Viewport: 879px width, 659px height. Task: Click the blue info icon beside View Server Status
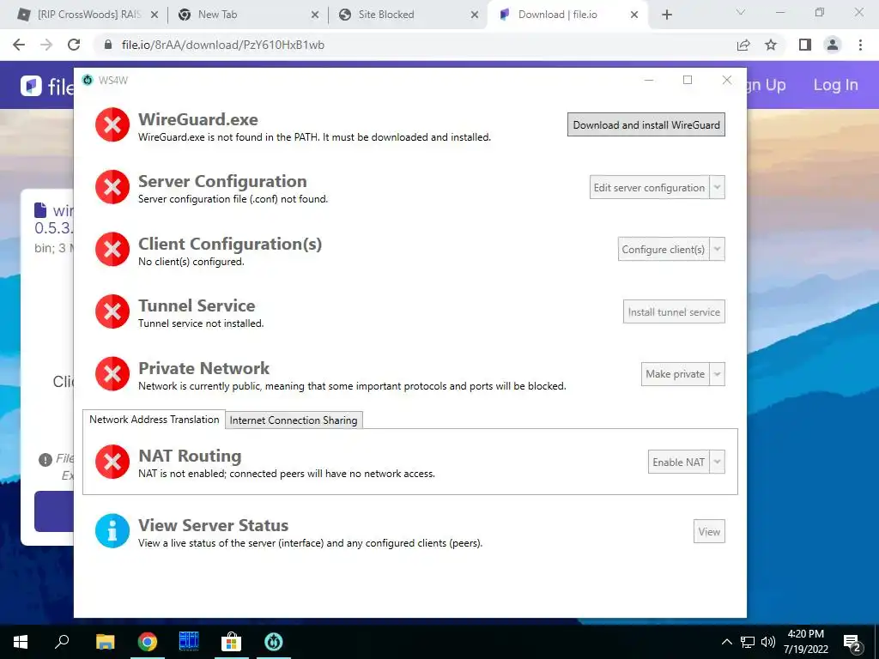[112, 530]
